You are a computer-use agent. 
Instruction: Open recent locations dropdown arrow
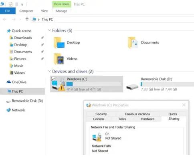point(20,20)
